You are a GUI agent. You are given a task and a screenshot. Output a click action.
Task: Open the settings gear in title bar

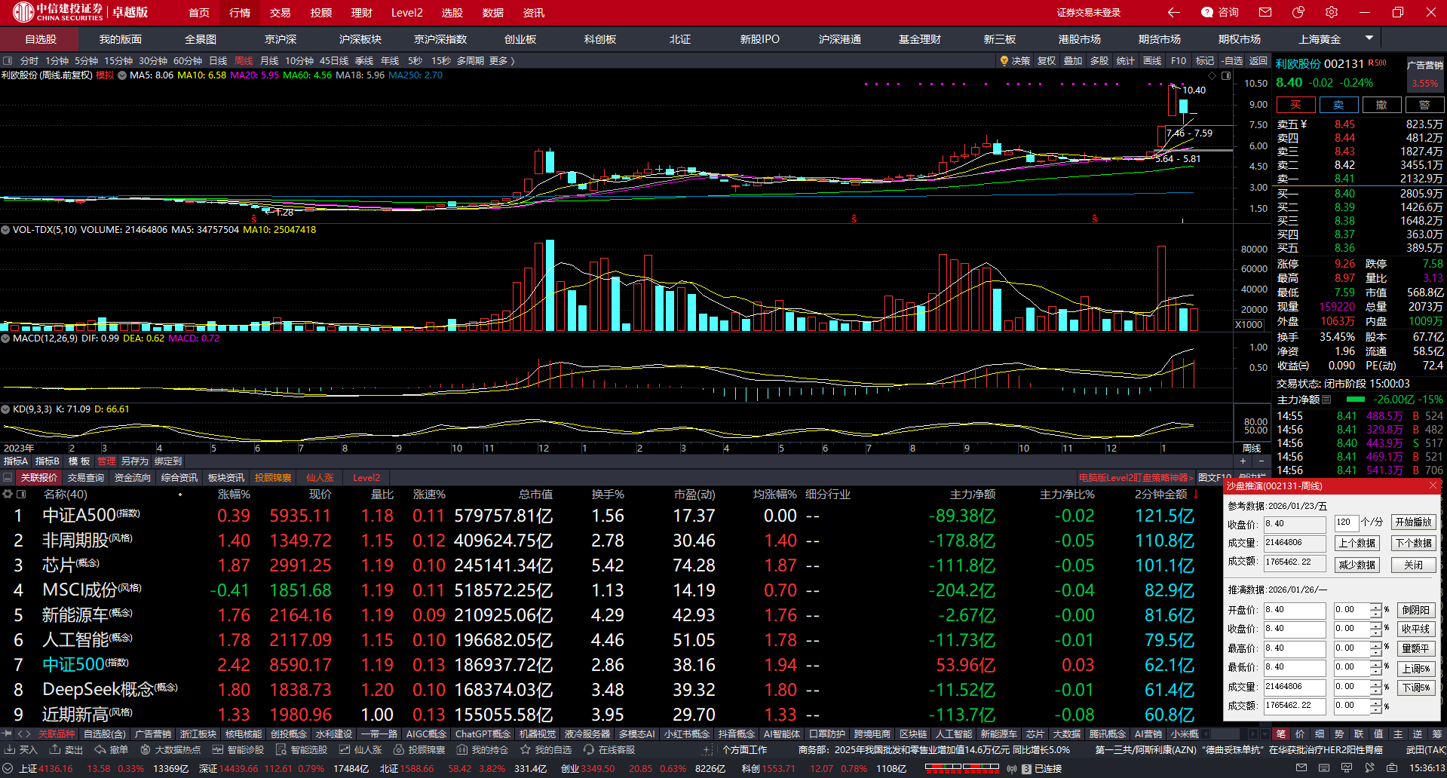[x=1332, y=12]
